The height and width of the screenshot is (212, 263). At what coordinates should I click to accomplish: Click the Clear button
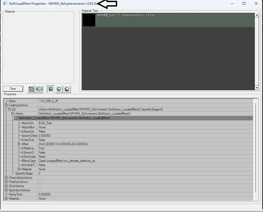(x=13, y=89)
